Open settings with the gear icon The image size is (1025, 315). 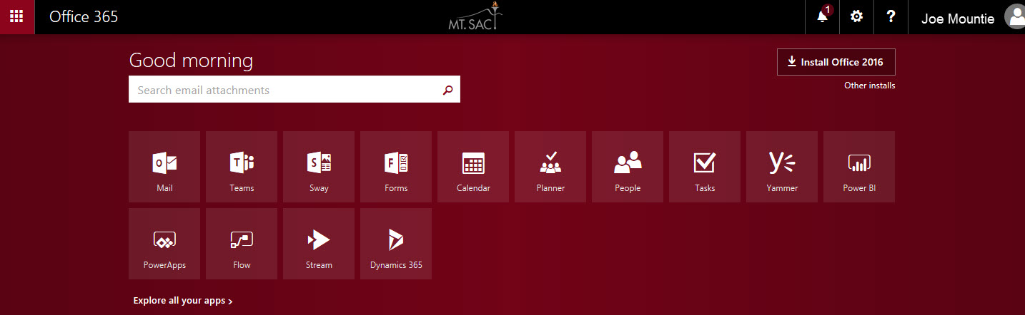(856, 17)
